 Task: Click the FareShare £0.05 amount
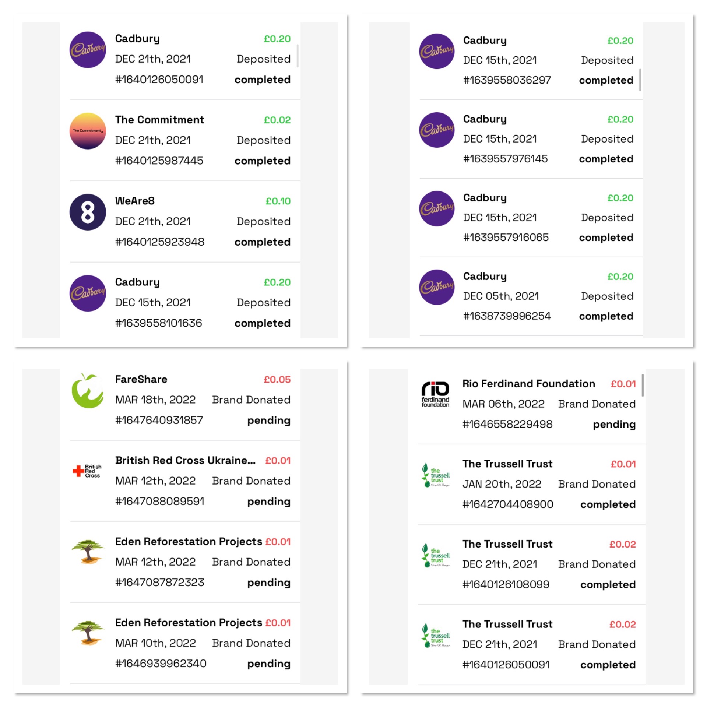point(277,379)
